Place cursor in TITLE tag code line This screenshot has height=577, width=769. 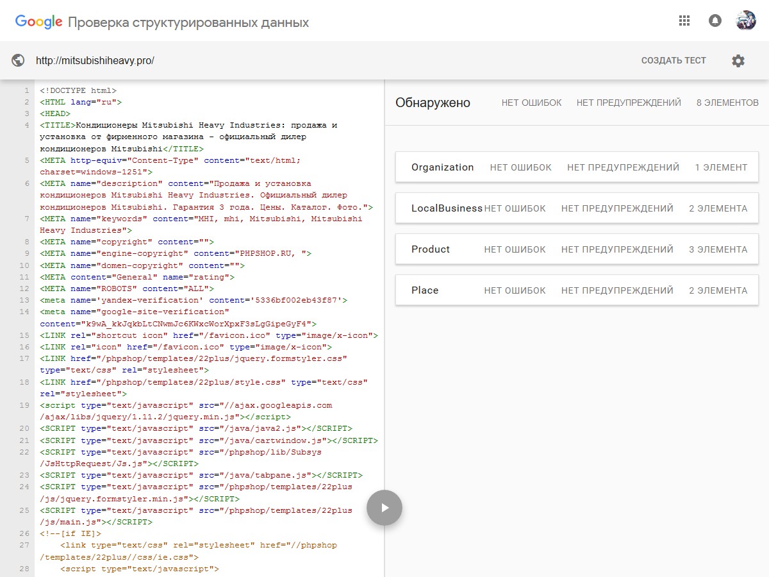[x=192, y=126]
